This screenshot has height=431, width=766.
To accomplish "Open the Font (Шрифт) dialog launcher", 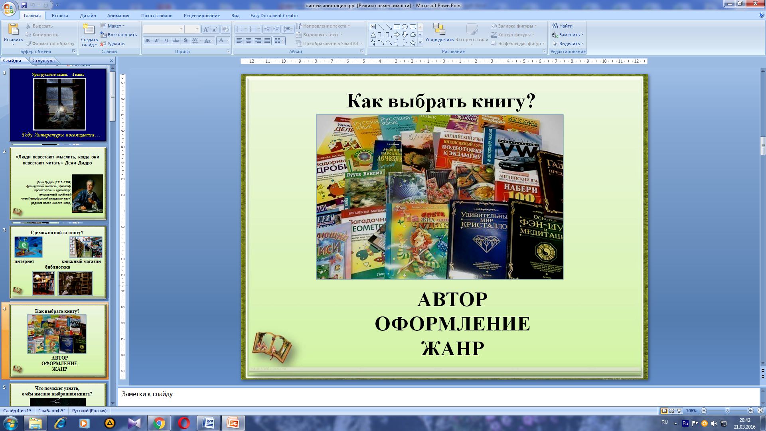I will 228,51.
